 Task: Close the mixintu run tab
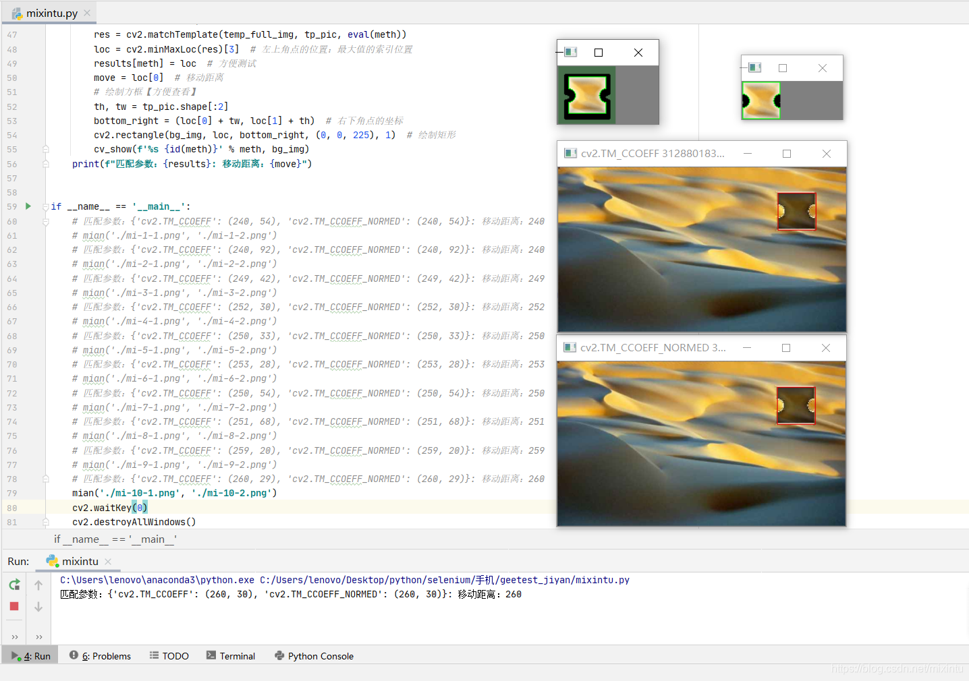108,561
